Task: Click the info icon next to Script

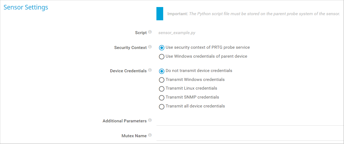Action: [x=150, y=32]
